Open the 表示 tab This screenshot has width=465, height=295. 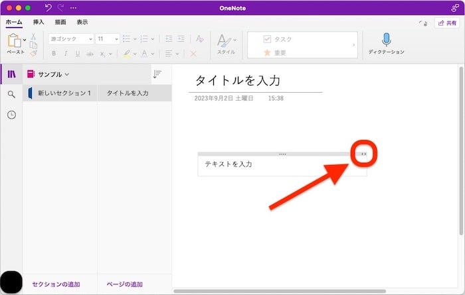coord(82,22)
